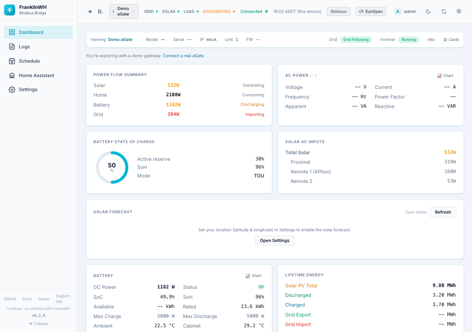Viewport: 472px width, 332px height.
Task: Click the Open-Meteo attribution link
Action: pos(416,212)
